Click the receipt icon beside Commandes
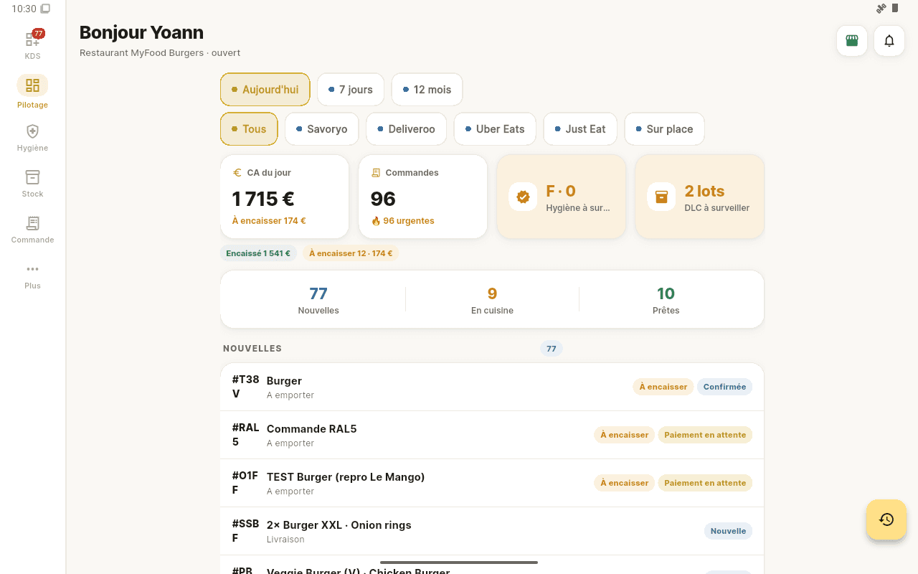918x574 pixels. [376, 173]
